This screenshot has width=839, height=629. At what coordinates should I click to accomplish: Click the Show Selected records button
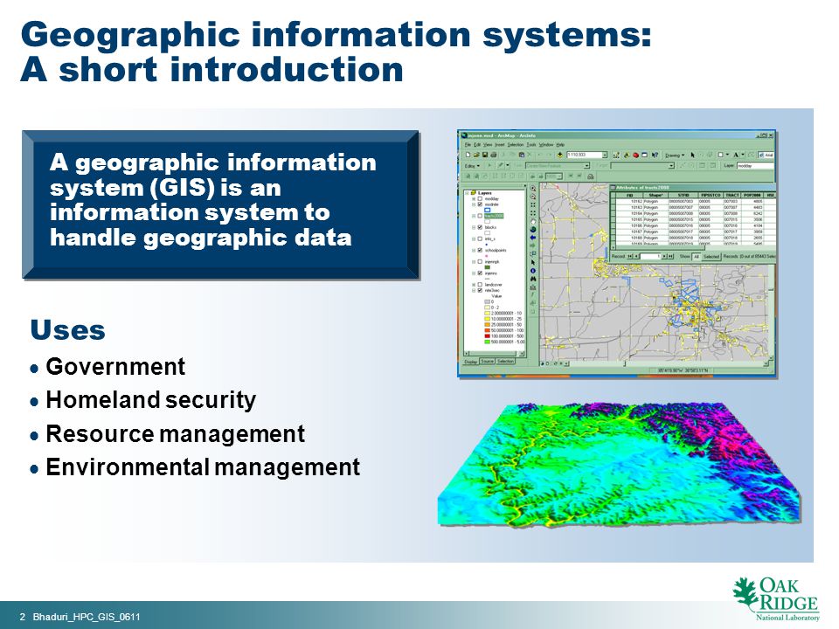click(711, 256)
